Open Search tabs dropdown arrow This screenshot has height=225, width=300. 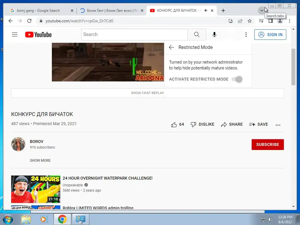point(262,11)
